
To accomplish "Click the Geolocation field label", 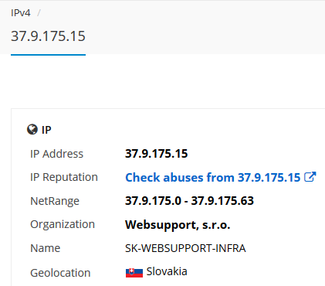I will pyautogui.click(x=60, y=273).
